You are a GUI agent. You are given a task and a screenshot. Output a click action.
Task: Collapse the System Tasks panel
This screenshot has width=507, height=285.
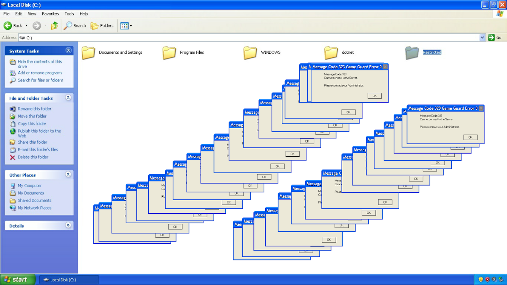[x=68, y=51]
